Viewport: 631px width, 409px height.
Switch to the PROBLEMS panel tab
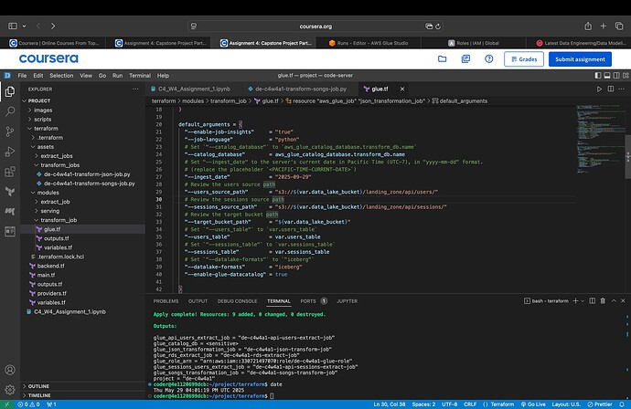(x=166, y=300)
